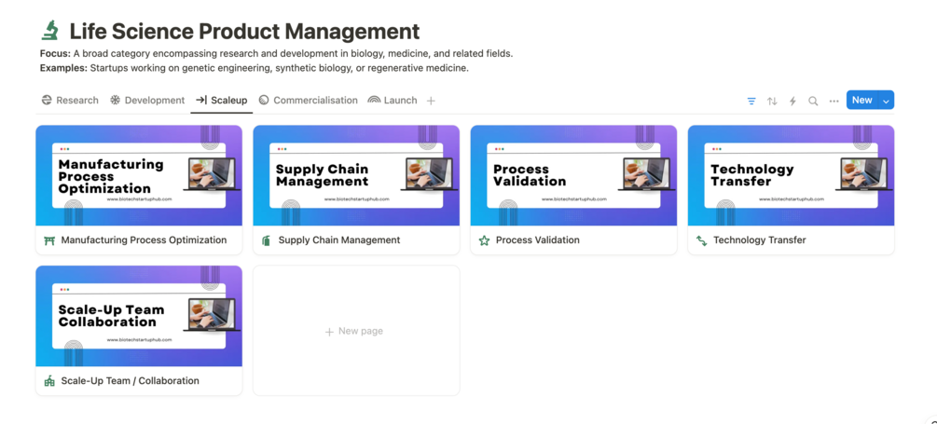Open the Scale-Up Team / Collaboration title
The width and height of the screenshot is (937, 424).
pyautogui.click(x=130, y=381)
